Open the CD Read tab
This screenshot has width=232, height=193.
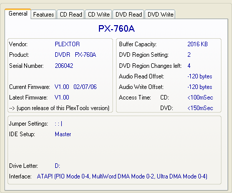pos(71,15)
